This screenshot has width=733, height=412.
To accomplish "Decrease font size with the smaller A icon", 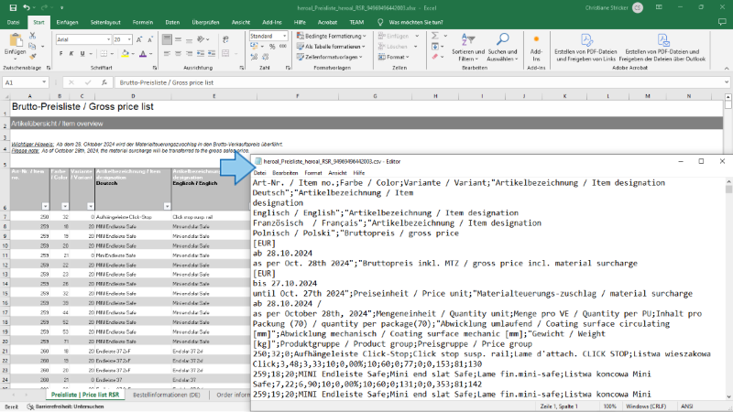I will 149,39.
